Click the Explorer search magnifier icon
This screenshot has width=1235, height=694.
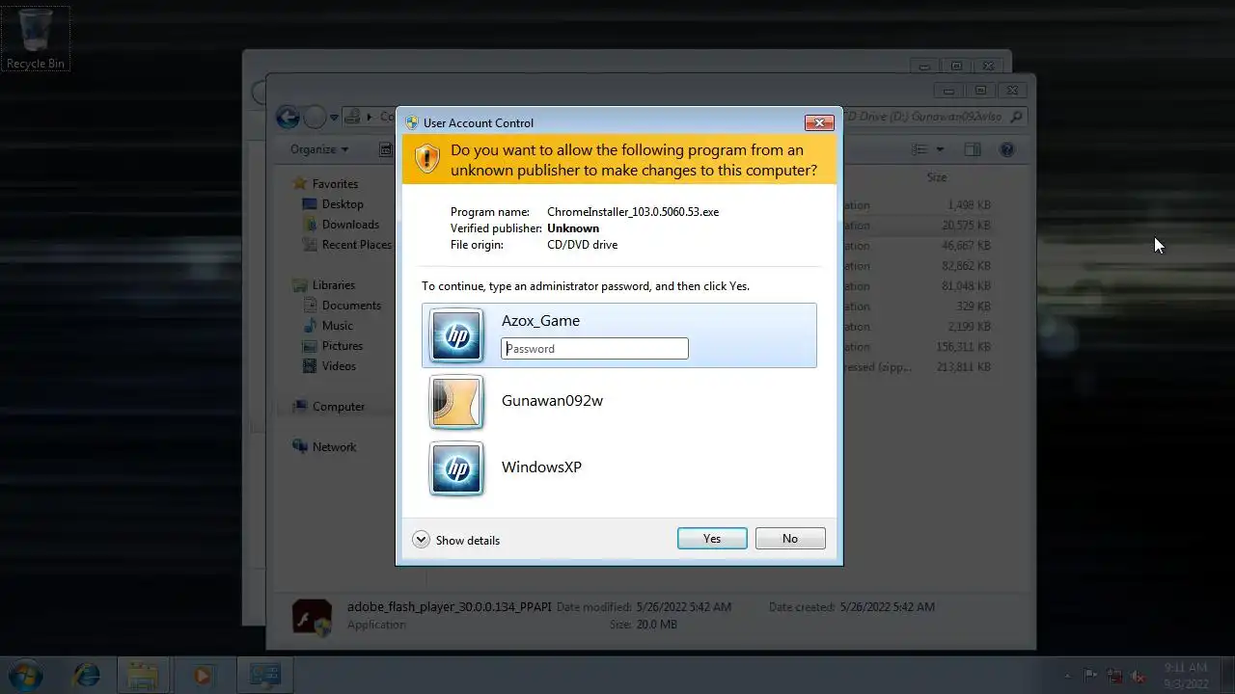pos(1018,117)
